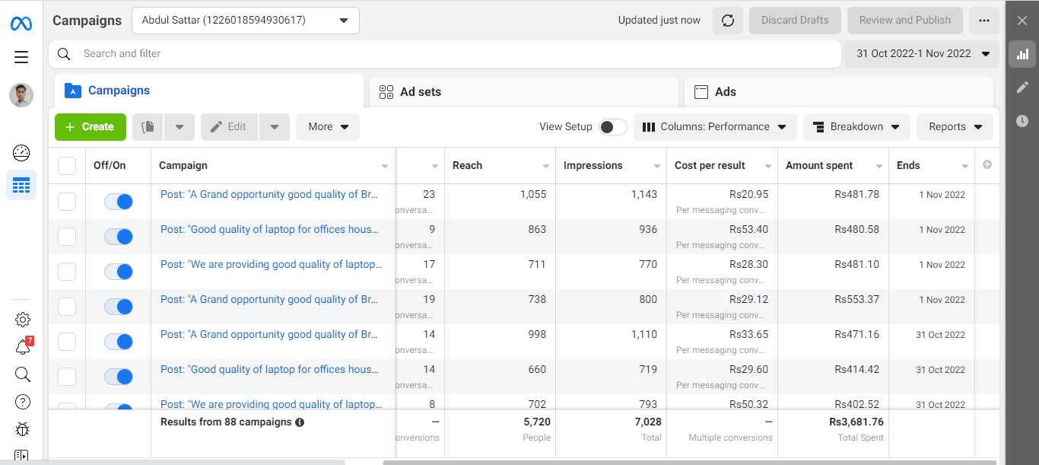Open the date range 31 Oct 2022-1 Nov 2022 picker
This screenshot has height=465, width=1039.
(x=922, y=54)
